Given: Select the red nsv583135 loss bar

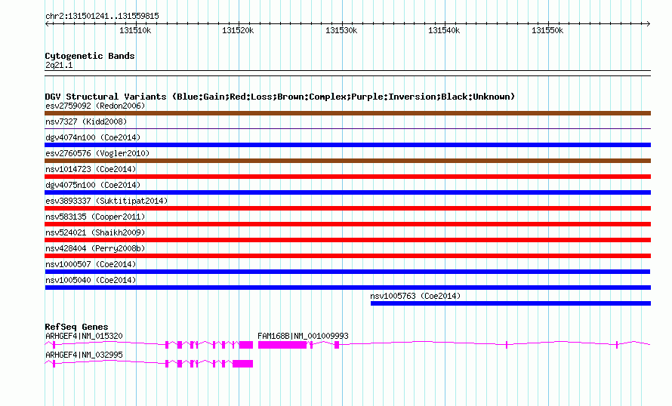Looking at the screenshot, I should [347, 224].
